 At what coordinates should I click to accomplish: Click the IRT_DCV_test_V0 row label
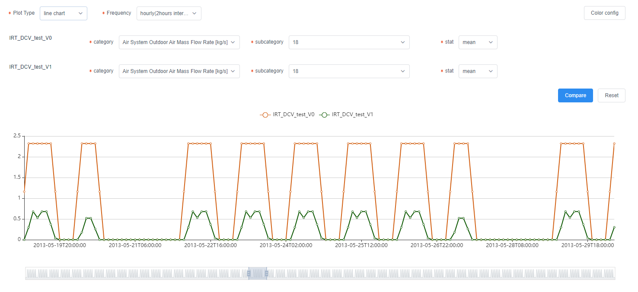[x=31, y=38]
